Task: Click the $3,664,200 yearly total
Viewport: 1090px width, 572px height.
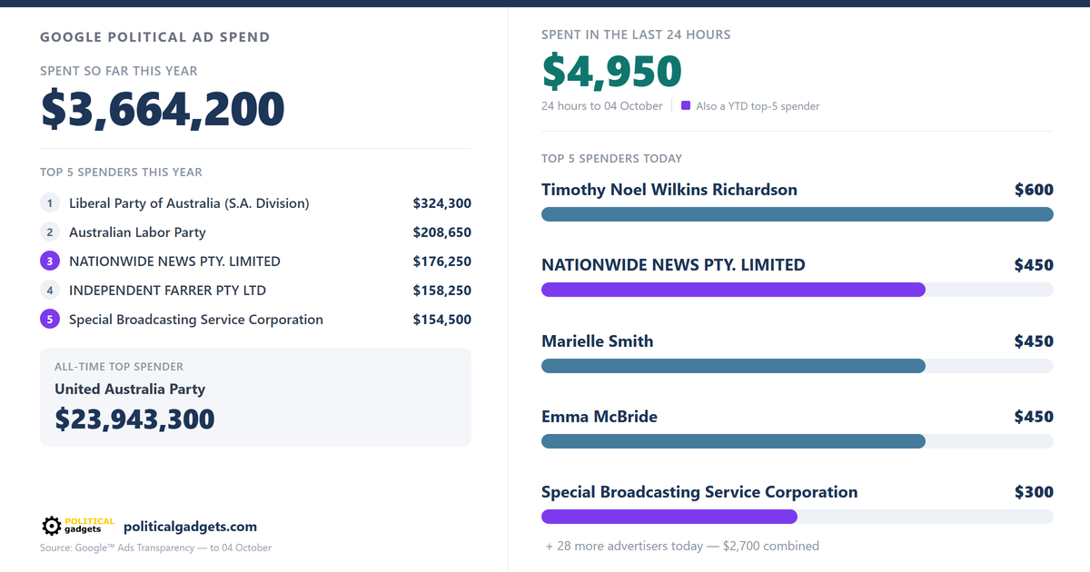Action: (x=163, y=110)
